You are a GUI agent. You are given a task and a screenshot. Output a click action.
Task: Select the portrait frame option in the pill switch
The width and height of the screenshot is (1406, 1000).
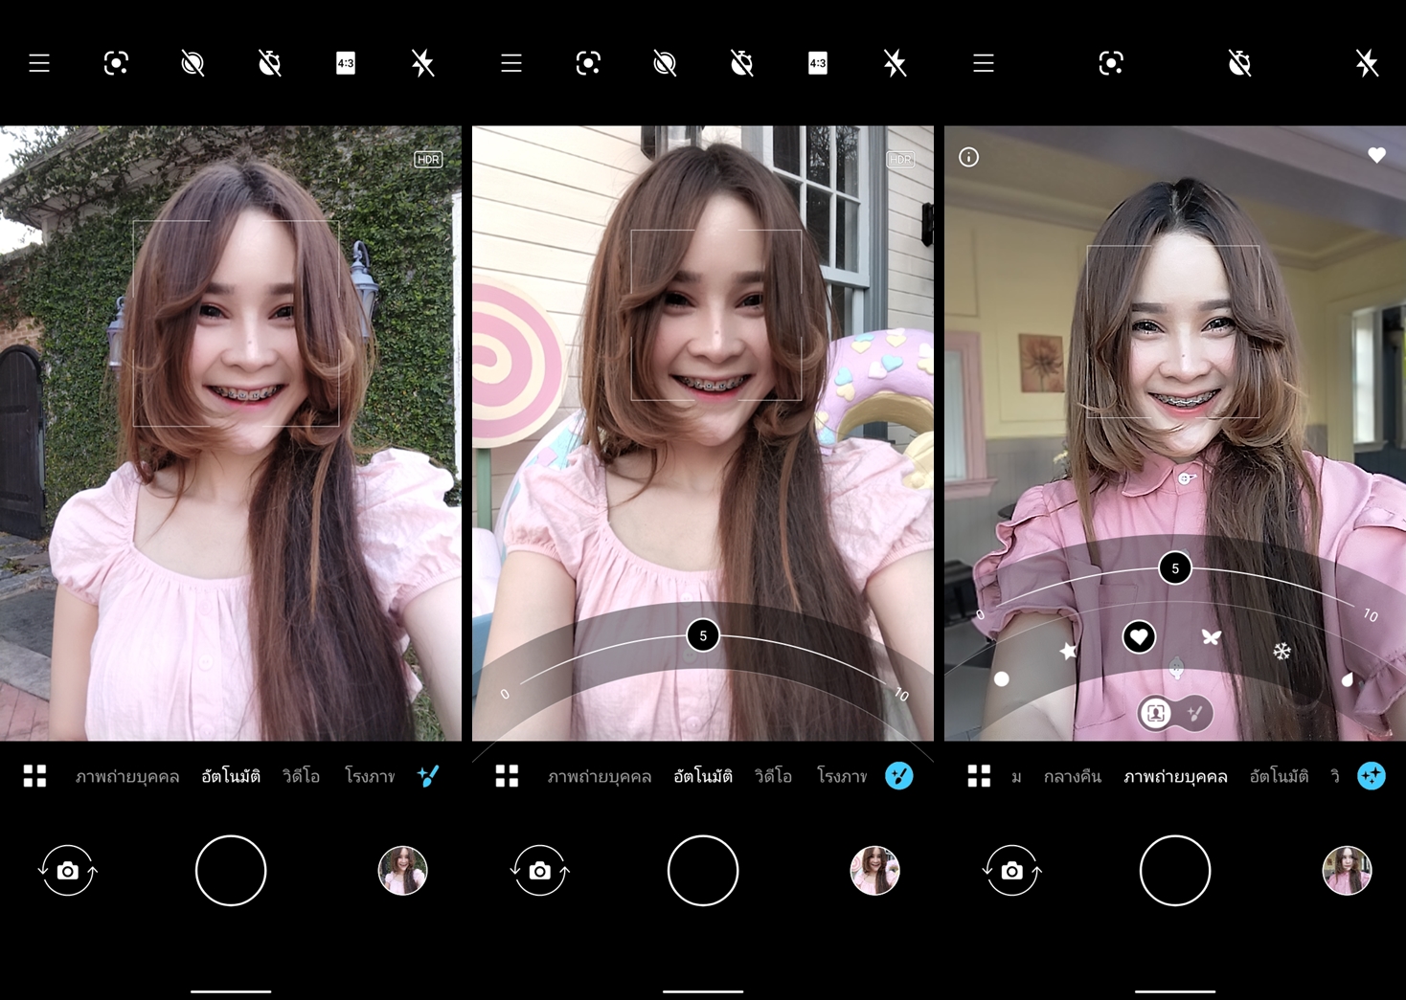[1157, 713]
